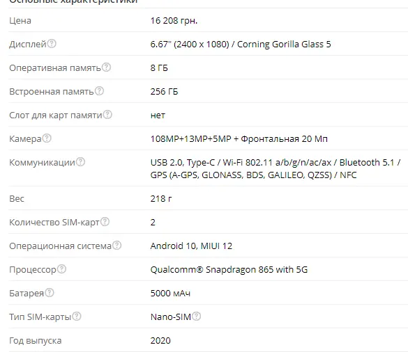Click the Android 10, MIUI 12 value

pos(191,246)
